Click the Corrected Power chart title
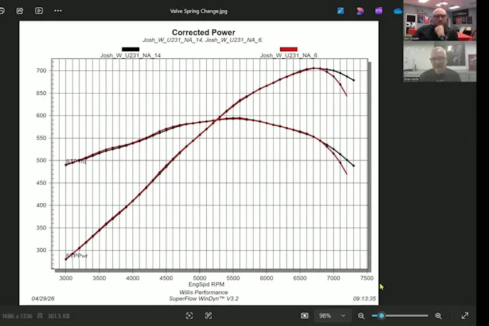This screenshot has width=489, height=326. tap(203, 33)
